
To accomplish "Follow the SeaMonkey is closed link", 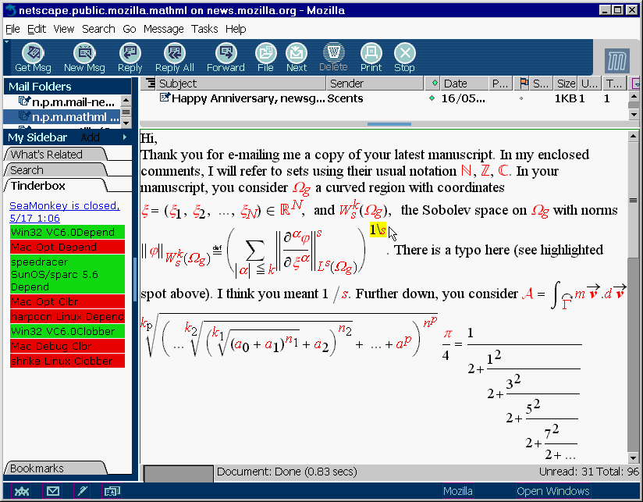I will click(x=65, y=212).
